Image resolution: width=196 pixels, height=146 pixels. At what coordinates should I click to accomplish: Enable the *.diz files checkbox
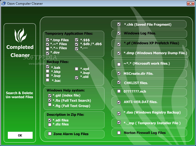coord(50,125)
